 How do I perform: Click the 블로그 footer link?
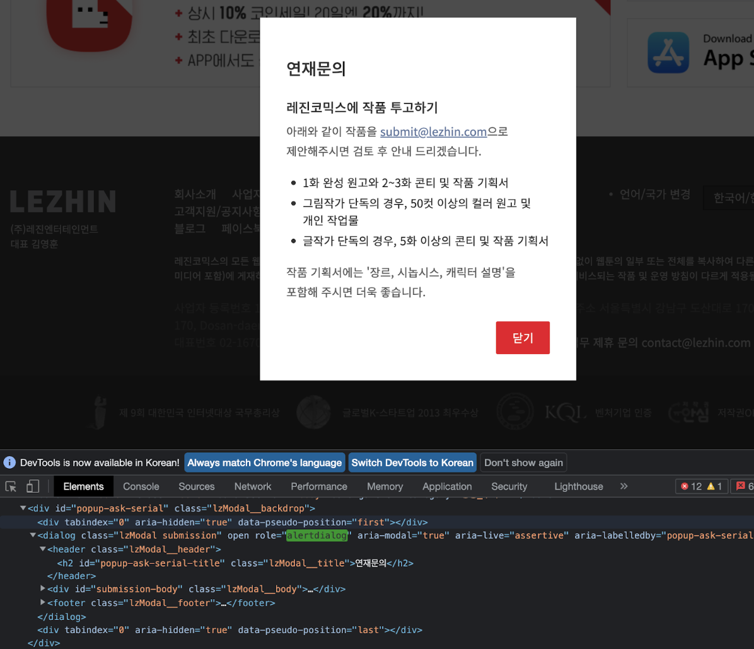coord(190,228)
